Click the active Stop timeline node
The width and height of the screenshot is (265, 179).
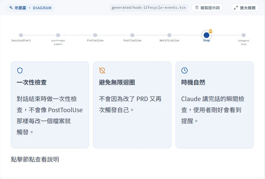point(206,35)
